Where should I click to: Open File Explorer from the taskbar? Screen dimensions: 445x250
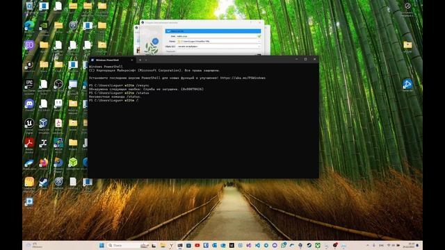click(x=163, y=245)
